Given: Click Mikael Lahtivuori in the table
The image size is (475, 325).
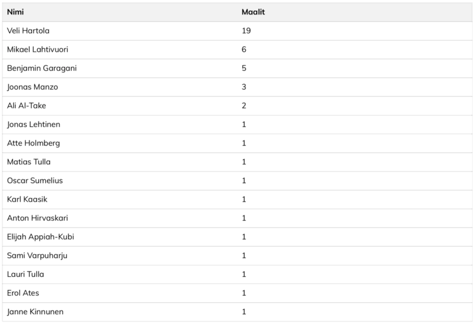Looking at the screenshot, I should [36, 49].
